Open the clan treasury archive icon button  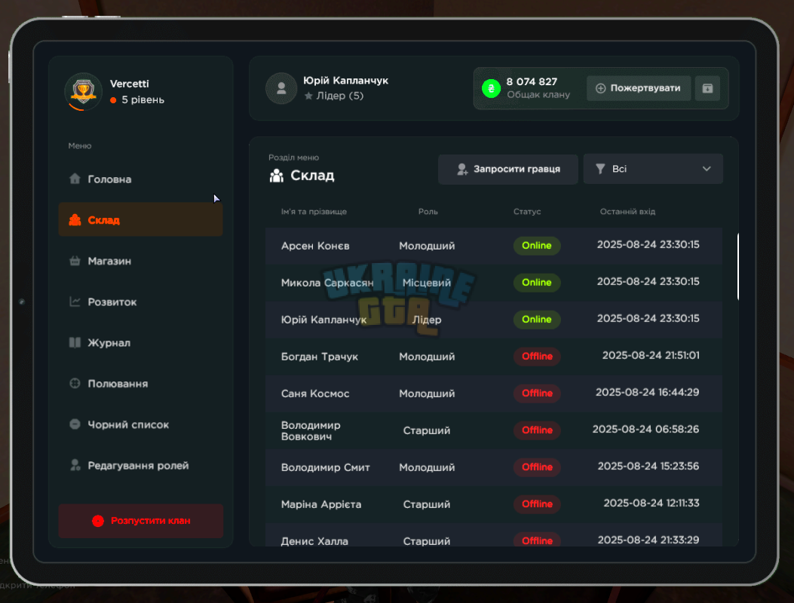(x=707, y=88)
